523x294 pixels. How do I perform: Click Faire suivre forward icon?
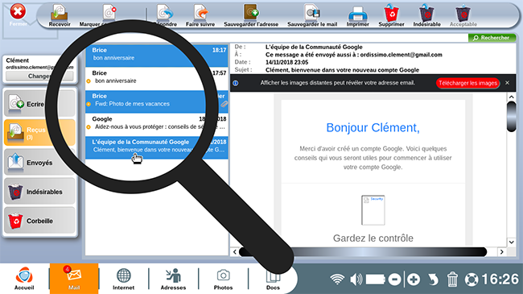[200, 15]
